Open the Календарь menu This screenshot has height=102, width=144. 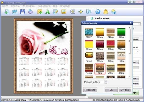[x=29, y=6]
